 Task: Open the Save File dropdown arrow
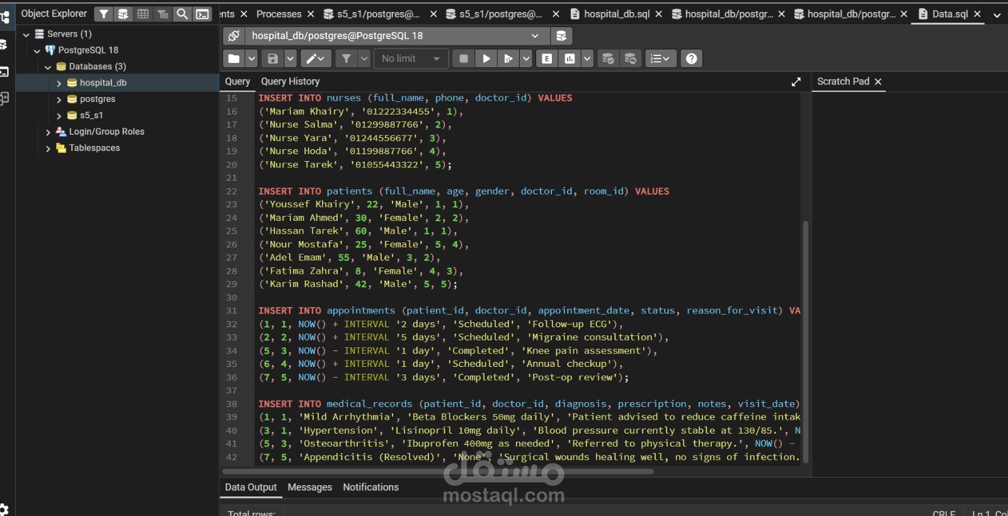pos(290,59)
